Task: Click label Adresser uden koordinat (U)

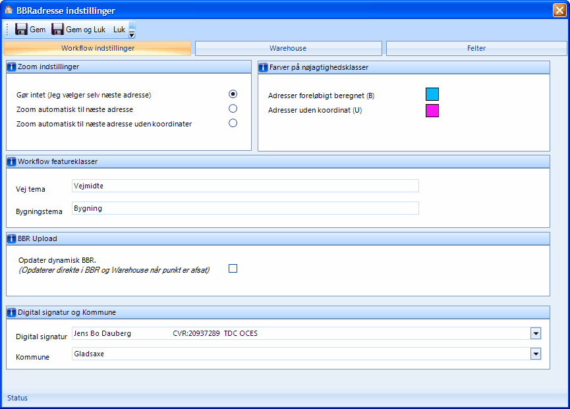Action: [x=315, y=110]
